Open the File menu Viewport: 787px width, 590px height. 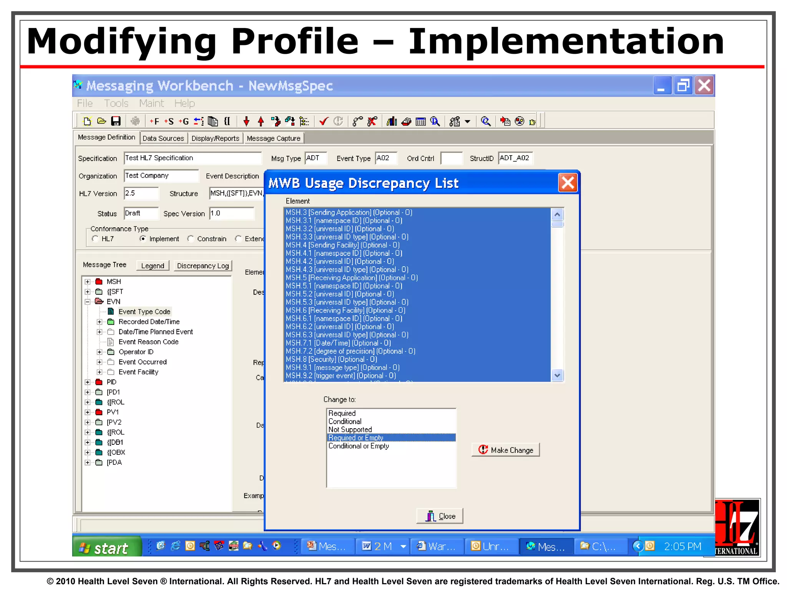click(85, 103)
